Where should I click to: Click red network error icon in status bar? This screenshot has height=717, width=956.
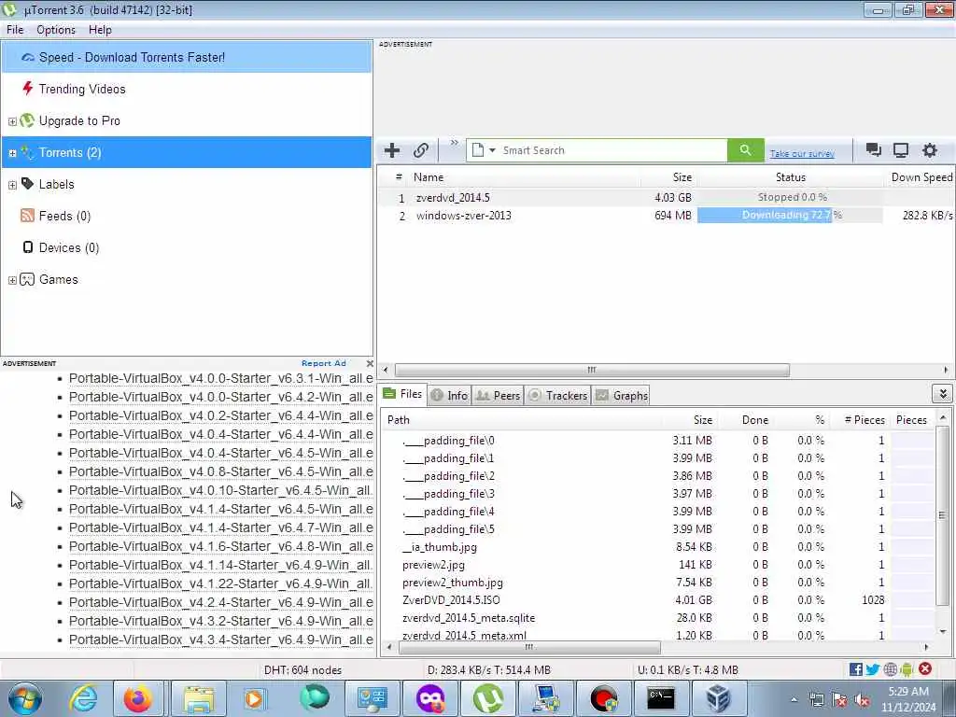(925, 668)
